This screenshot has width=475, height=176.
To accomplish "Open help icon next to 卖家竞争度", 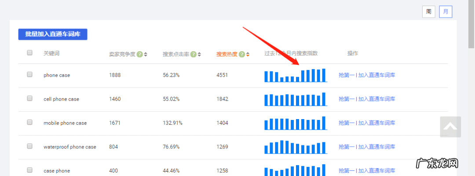I will 139,55.
